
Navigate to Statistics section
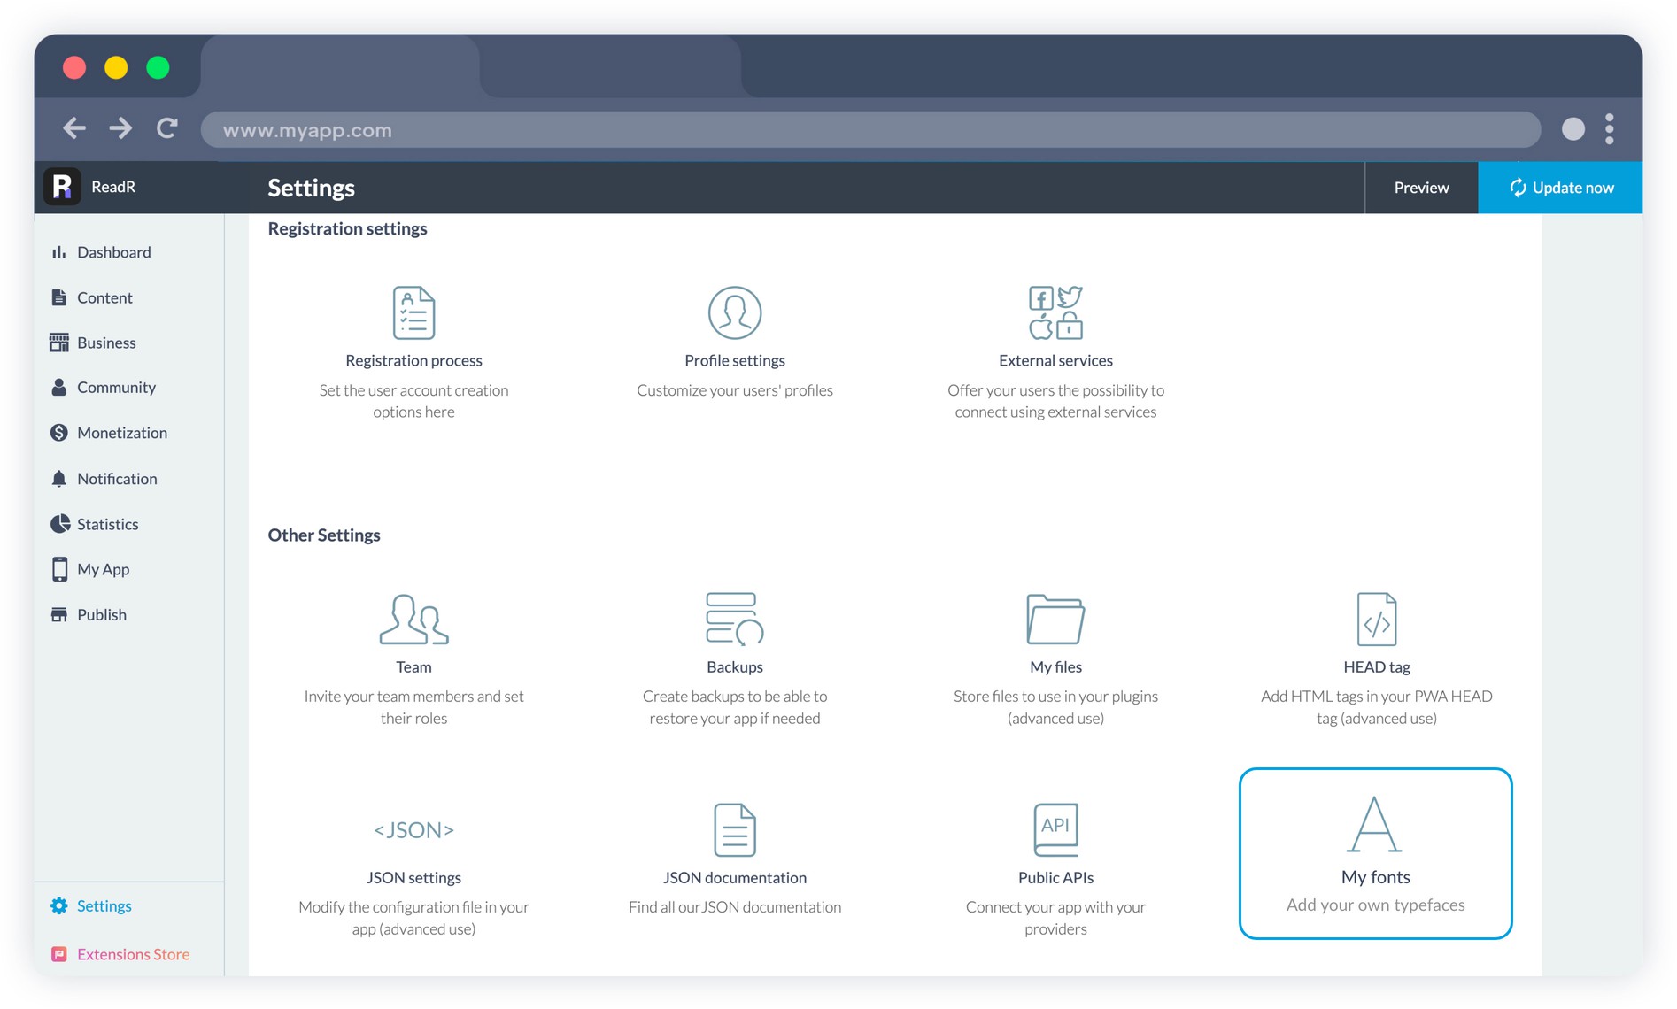pos(107,524)
